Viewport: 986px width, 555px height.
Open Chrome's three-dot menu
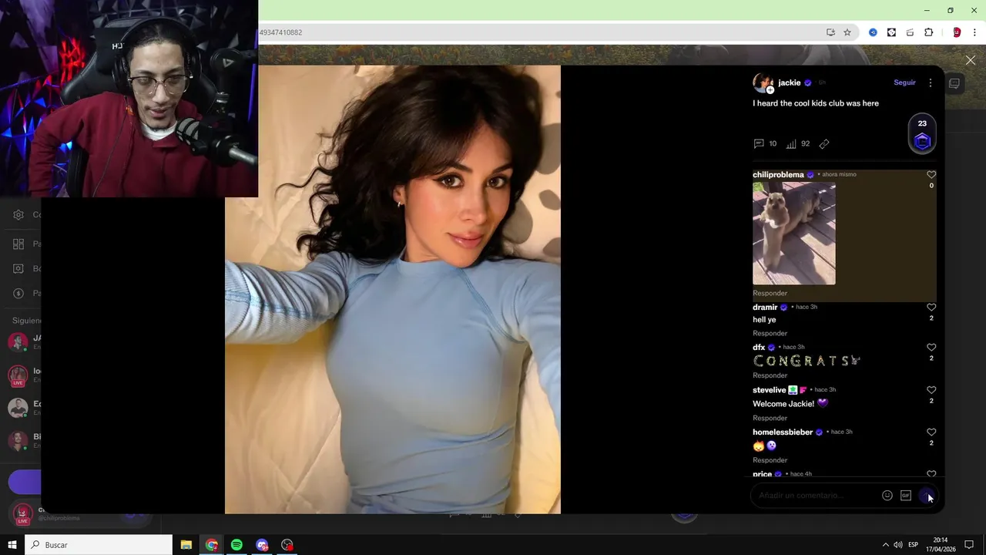coord(974,32)
